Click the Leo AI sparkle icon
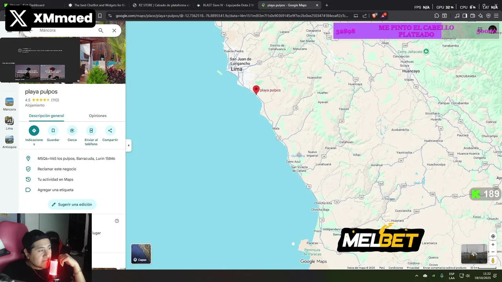 [480, 16]
